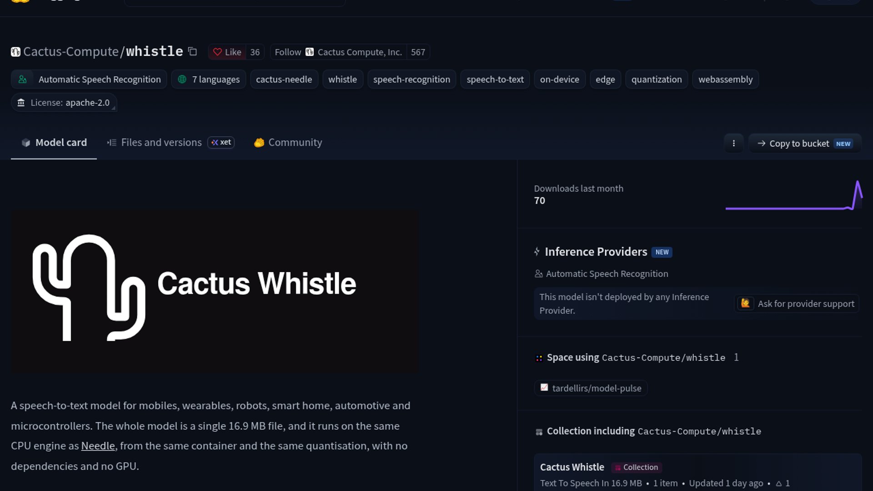The width and height of the screenshot is (873, 491).
Task: Open the three-dot more options menu
Action: pyautogui.click(x=733, y=143)
